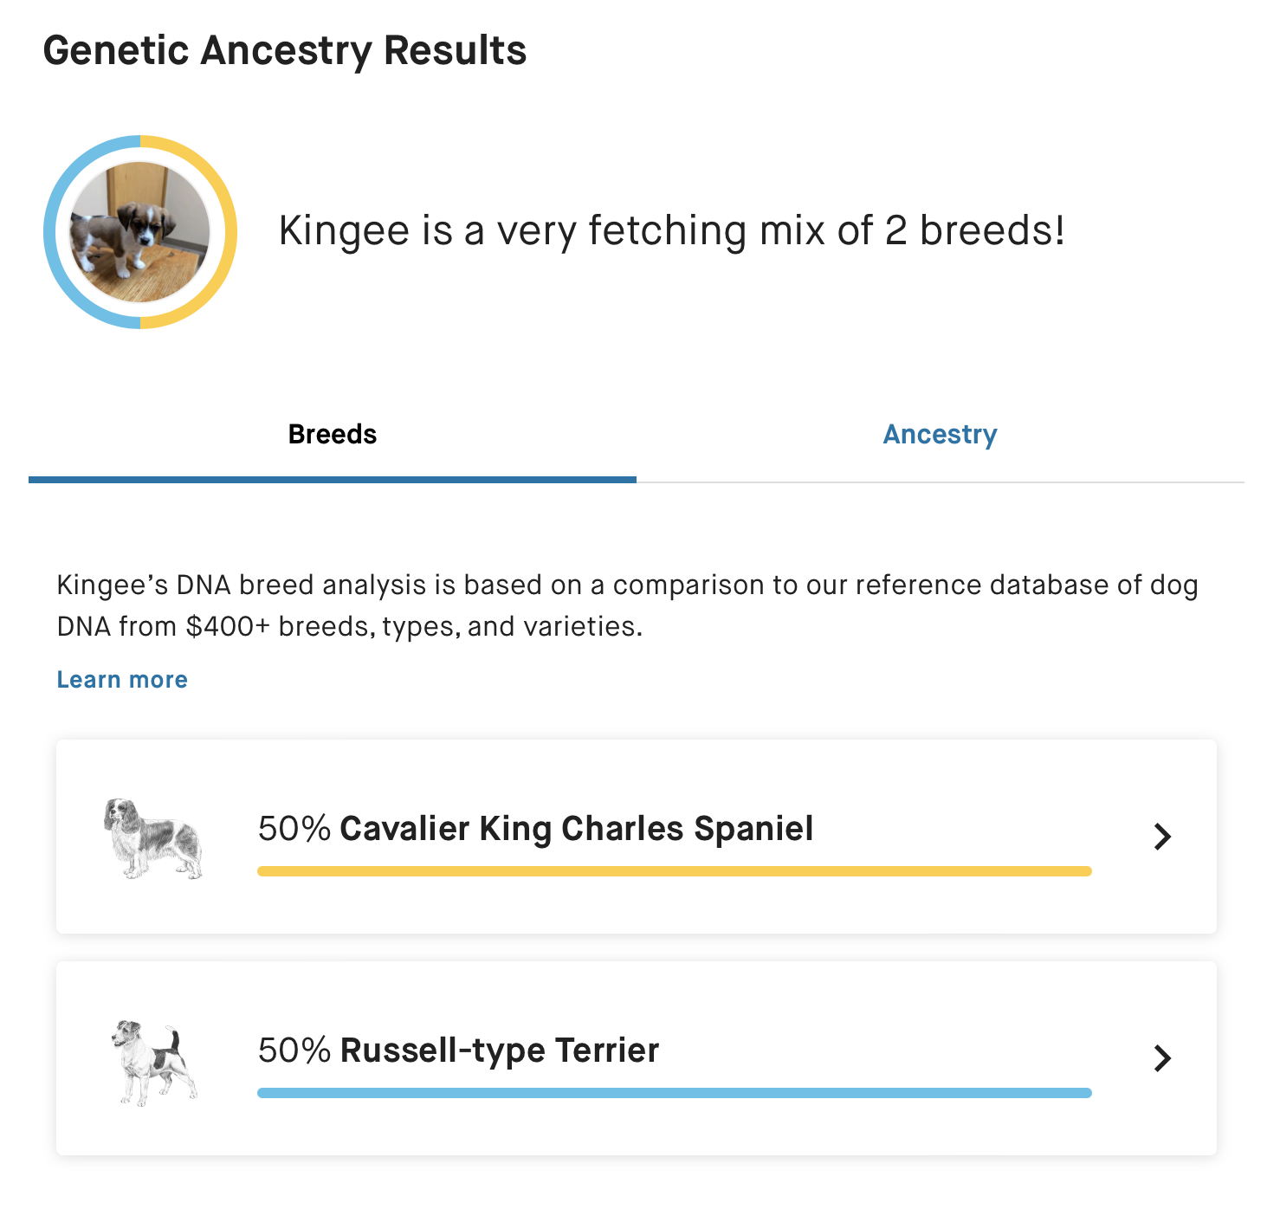Open the Learn more link
This screenshot has height=1209, width=1280.
122,680
